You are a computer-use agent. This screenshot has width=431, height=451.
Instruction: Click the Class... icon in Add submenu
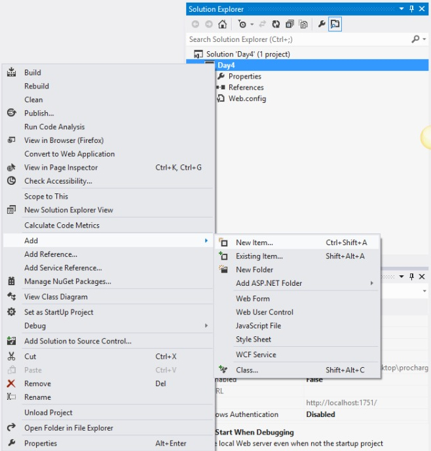(x=223, y=369)
